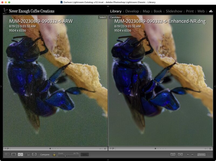Set one-star rating on Select photo
Image resolution: width=216 pixels, height=161 pixels.
pos(50,149)
